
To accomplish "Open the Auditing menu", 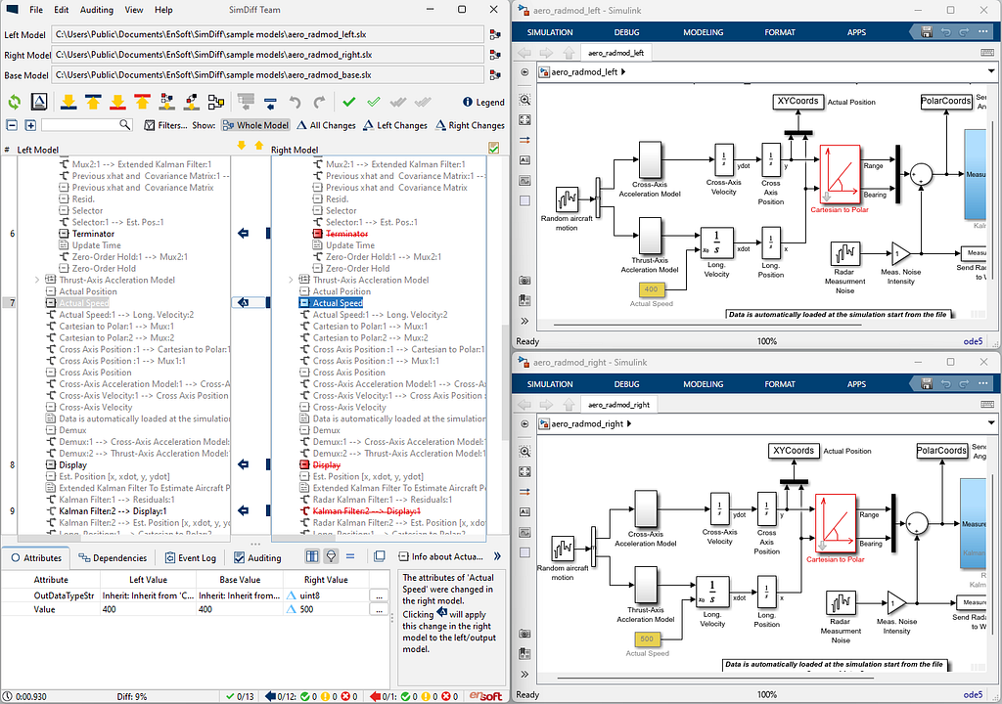I will pos(97,10).
